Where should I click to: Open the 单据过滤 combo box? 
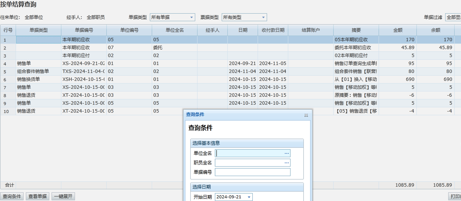point(453,17)
